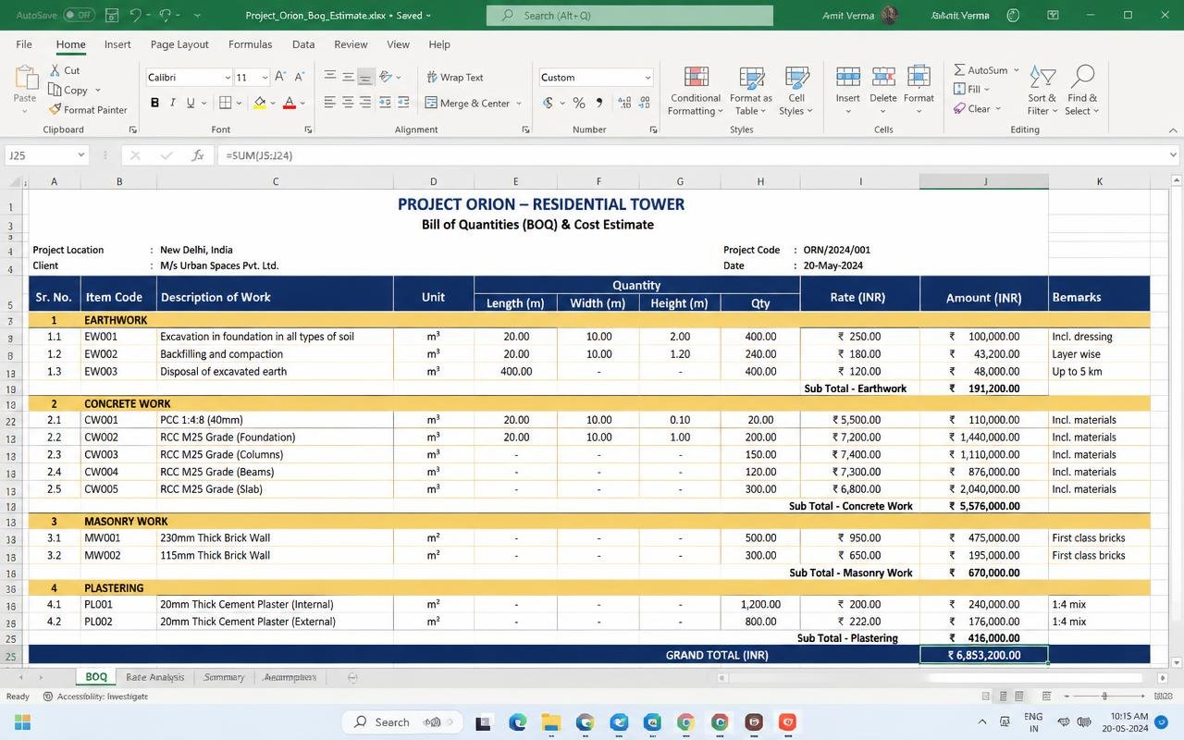This screenshot has height=740, width=1184.
Task: Align text to the top
Action: click(330, 77)
